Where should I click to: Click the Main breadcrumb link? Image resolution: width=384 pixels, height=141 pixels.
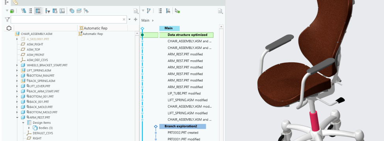coord(145,20)
